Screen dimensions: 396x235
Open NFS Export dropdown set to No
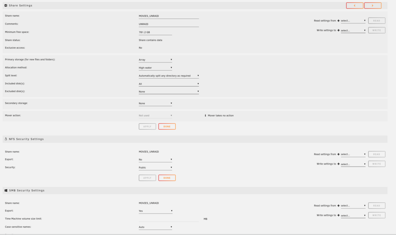click(155, 159)
